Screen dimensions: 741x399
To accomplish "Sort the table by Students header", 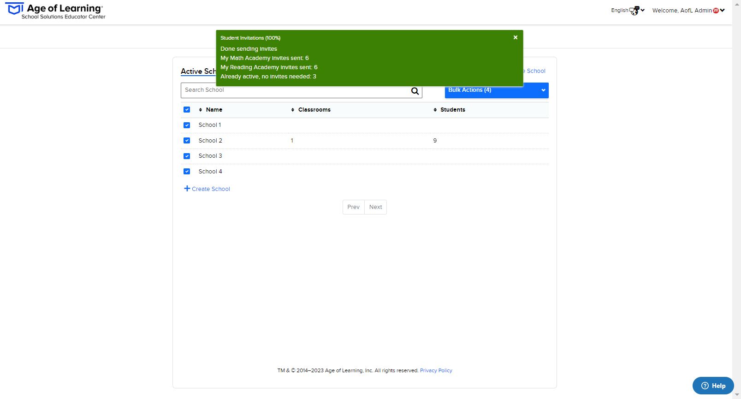I will 453,110.
